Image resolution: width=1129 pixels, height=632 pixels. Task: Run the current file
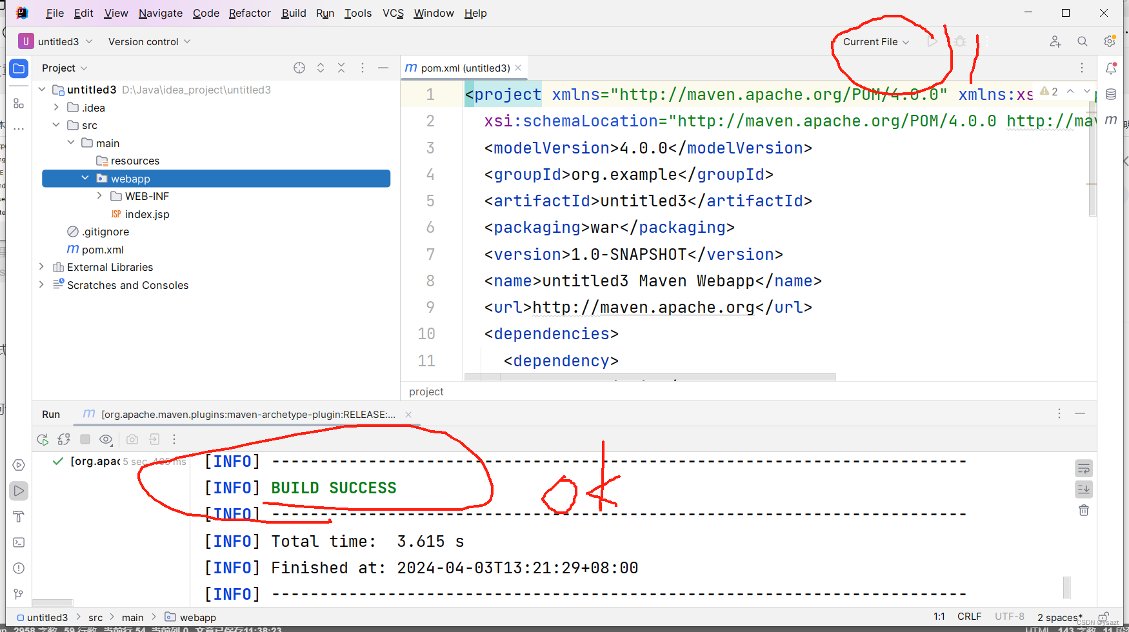tap(932, 41)
